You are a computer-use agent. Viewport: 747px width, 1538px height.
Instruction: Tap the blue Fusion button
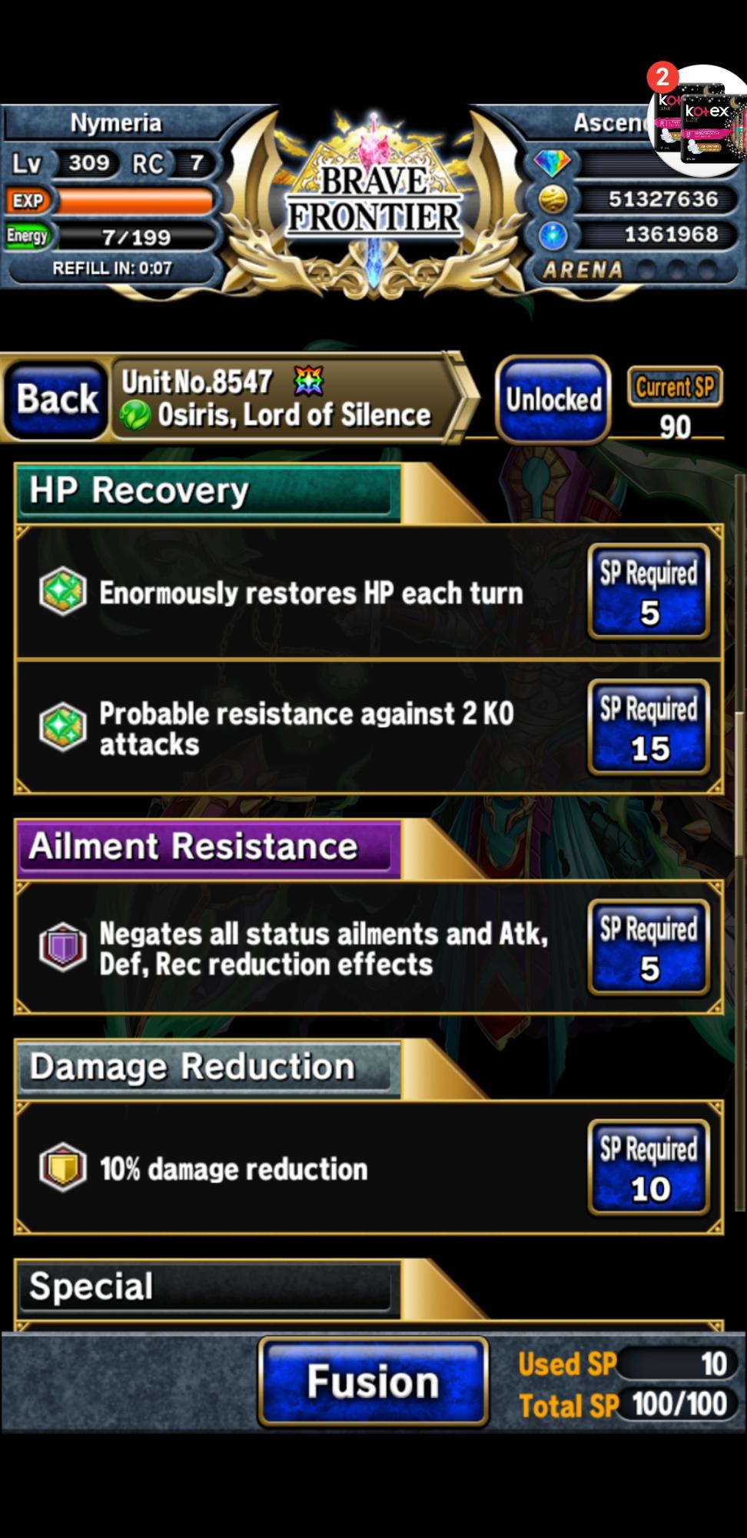(373, 1382)
